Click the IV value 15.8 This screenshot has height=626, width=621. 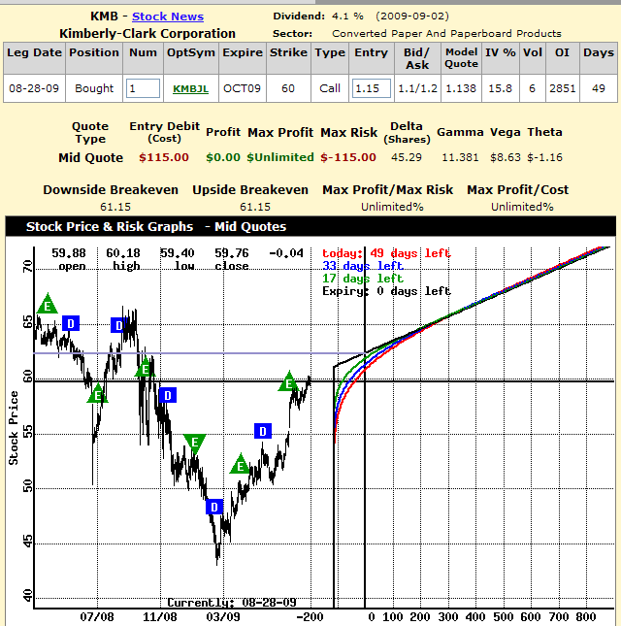point(500,88)
